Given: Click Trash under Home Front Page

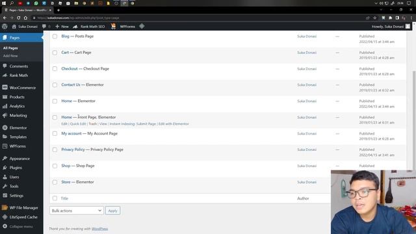Looking at the screenshot, I should coord(92,124).
